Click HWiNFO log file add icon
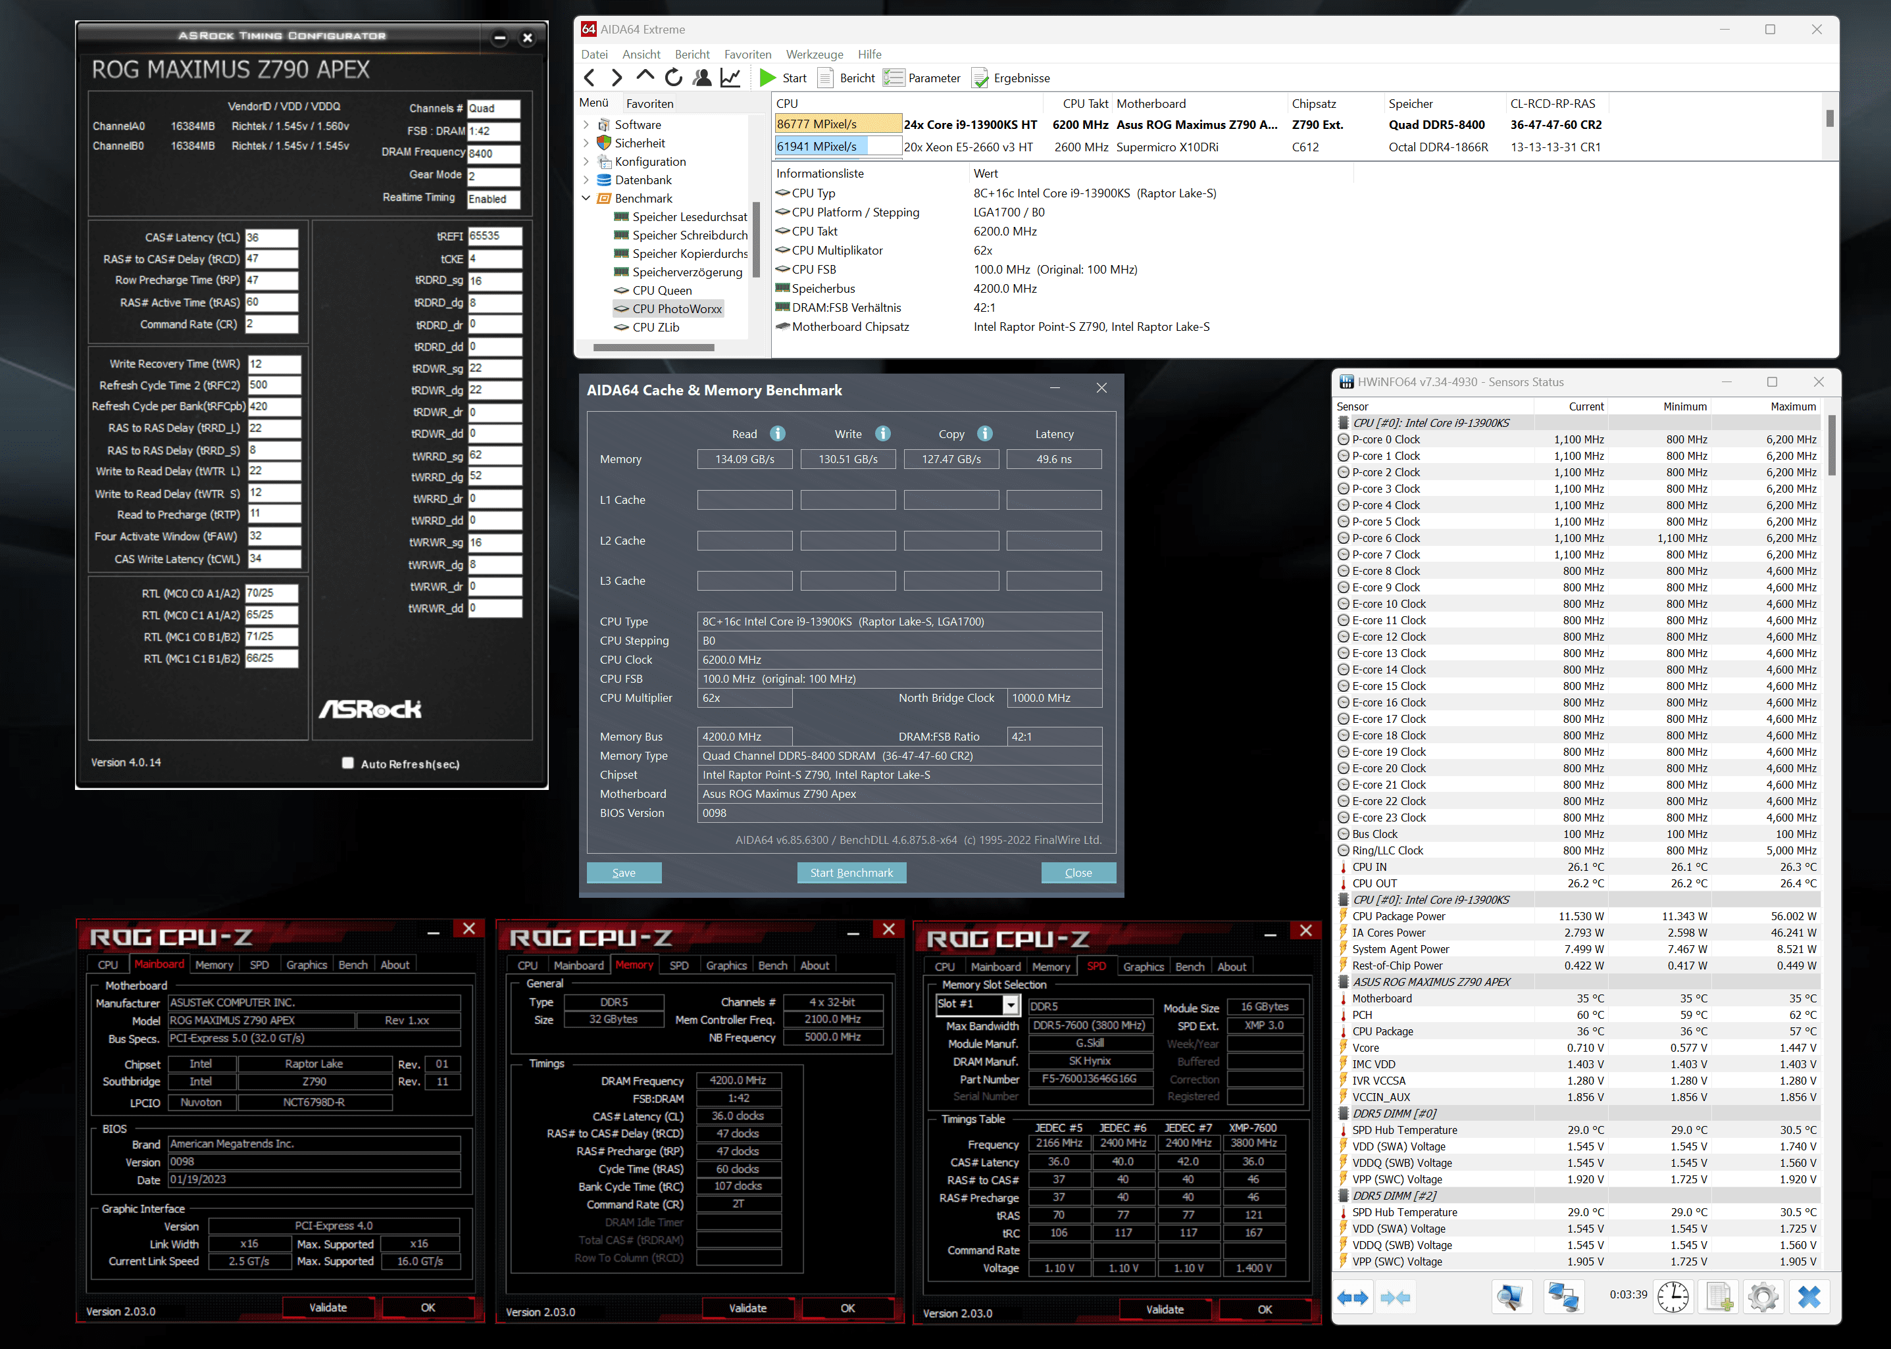The image size is (1891, 1349). coord(1718,1298)
